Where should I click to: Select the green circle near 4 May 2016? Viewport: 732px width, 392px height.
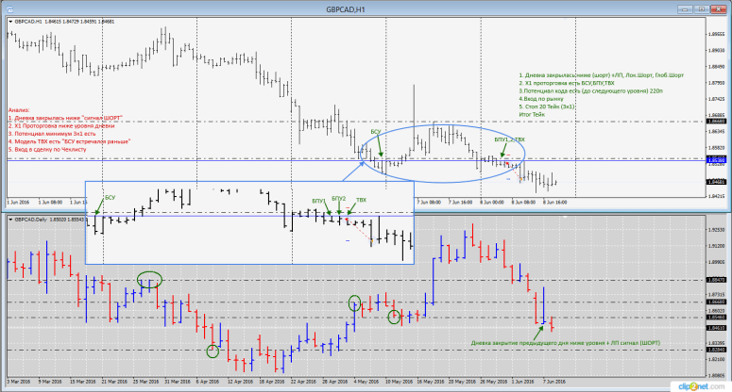354,302
